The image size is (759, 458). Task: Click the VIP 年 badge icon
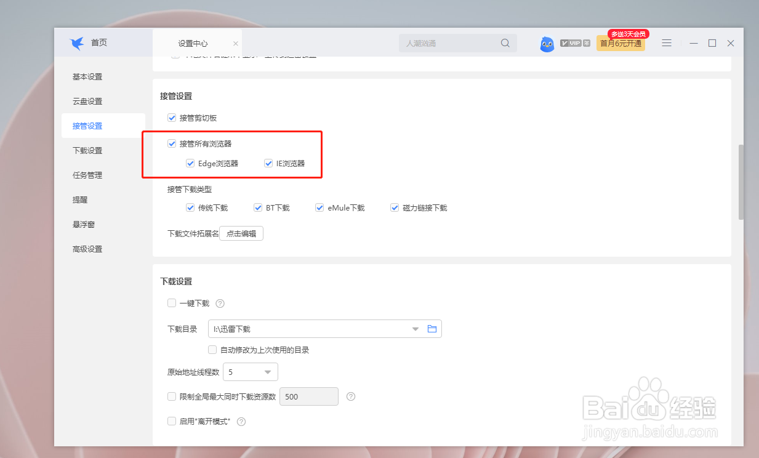point(574,43)
